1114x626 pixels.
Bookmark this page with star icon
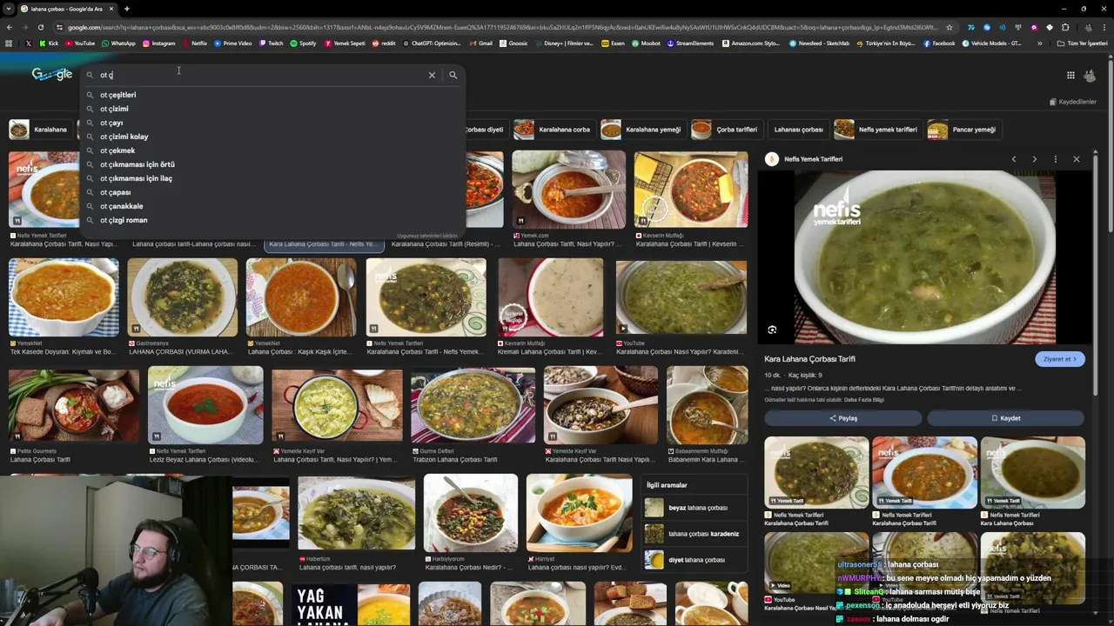[950, 27]
